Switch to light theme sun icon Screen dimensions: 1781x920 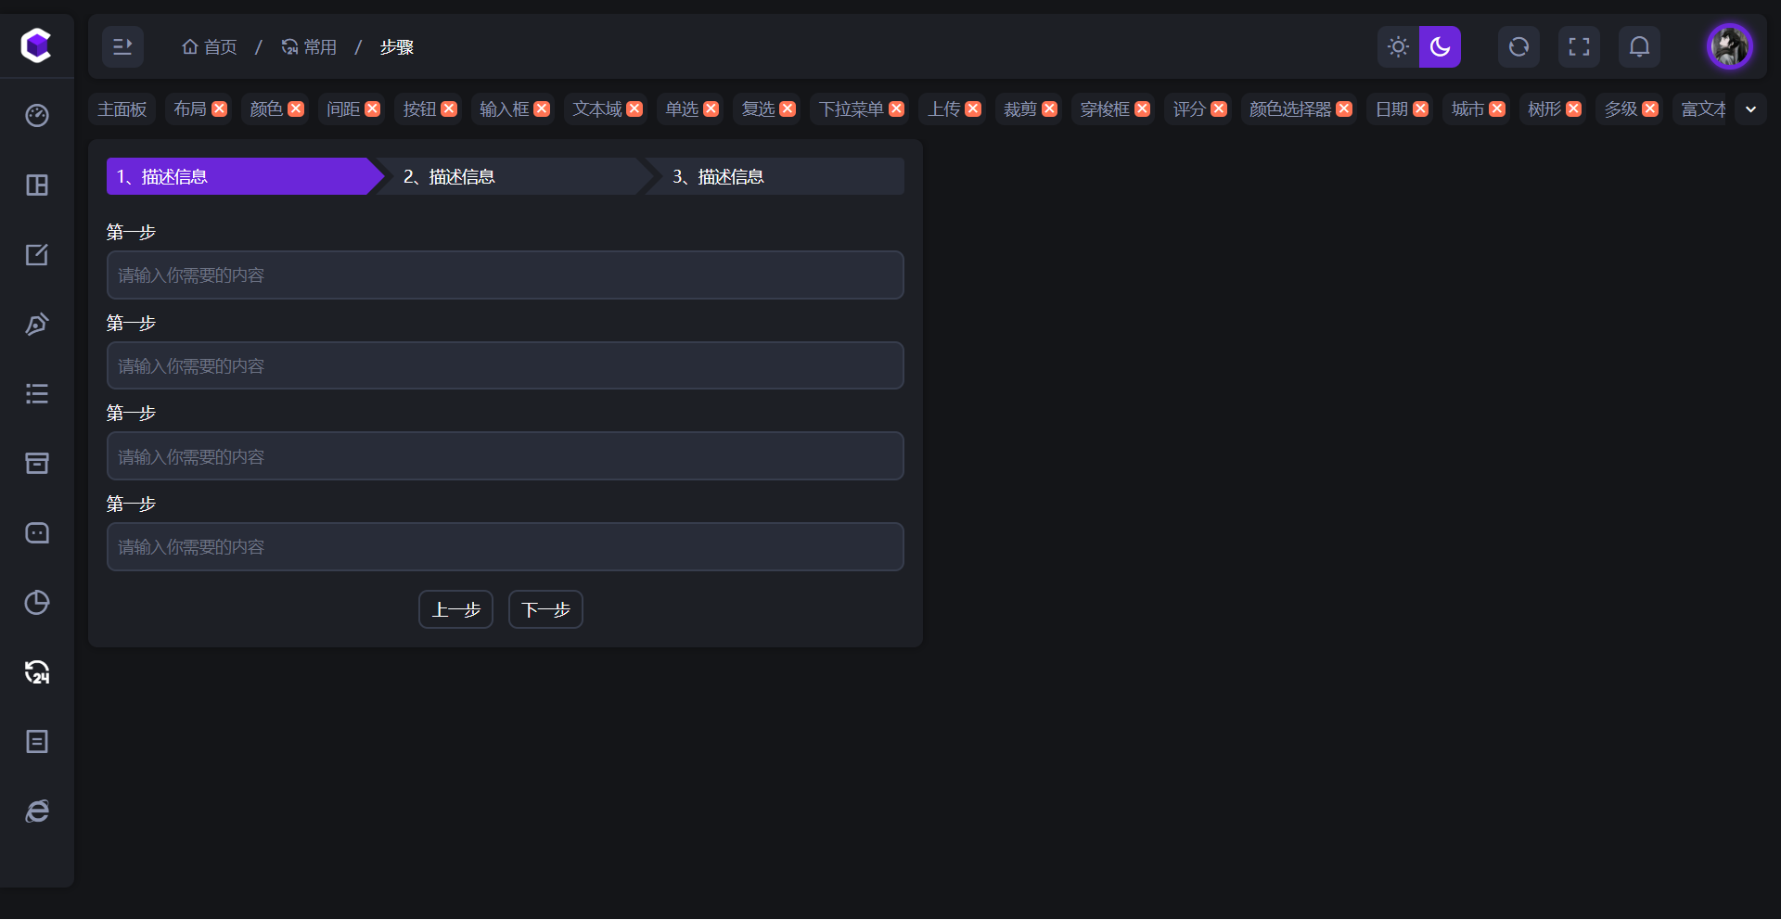tap(1398, 46)
